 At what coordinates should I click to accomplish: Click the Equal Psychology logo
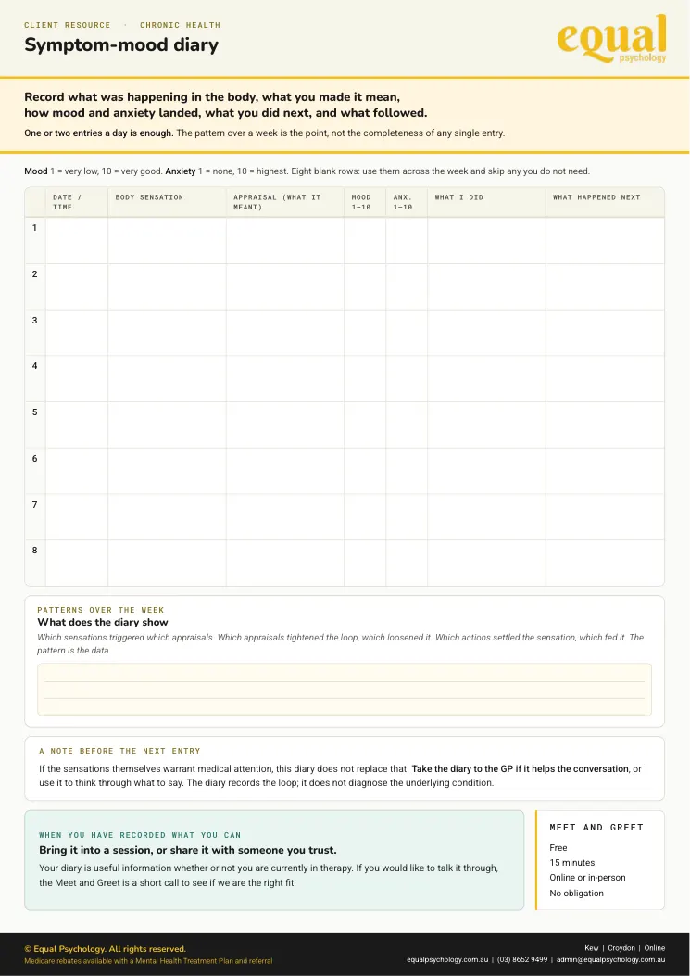coord(611,39)
